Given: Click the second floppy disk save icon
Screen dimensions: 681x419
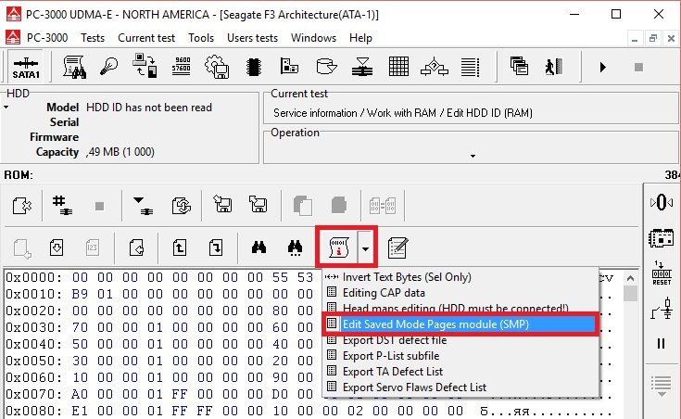Looking at the screenshot, I should (x=258, y=204).
